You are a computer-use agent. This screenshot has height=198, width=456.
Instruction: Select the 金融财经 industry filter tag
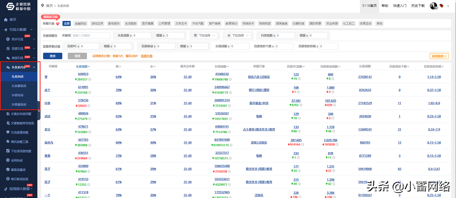tap(81, 24)
